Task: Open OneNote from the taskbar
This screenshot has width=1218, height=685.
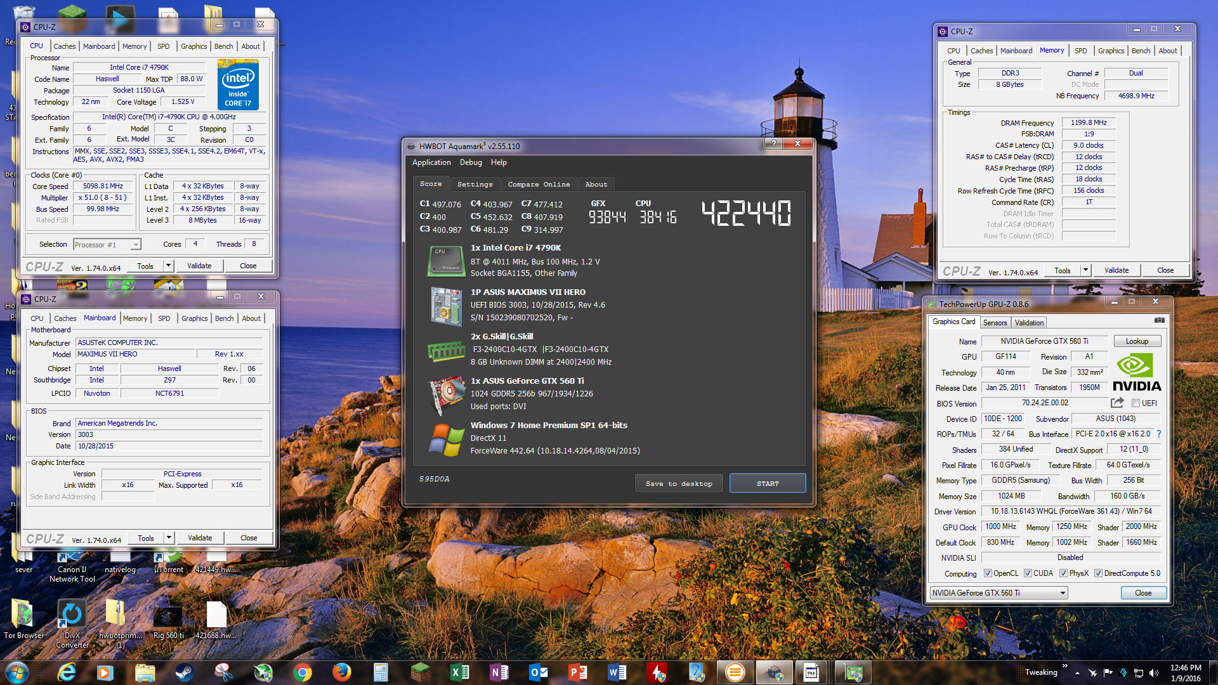Action: (499, 672)
